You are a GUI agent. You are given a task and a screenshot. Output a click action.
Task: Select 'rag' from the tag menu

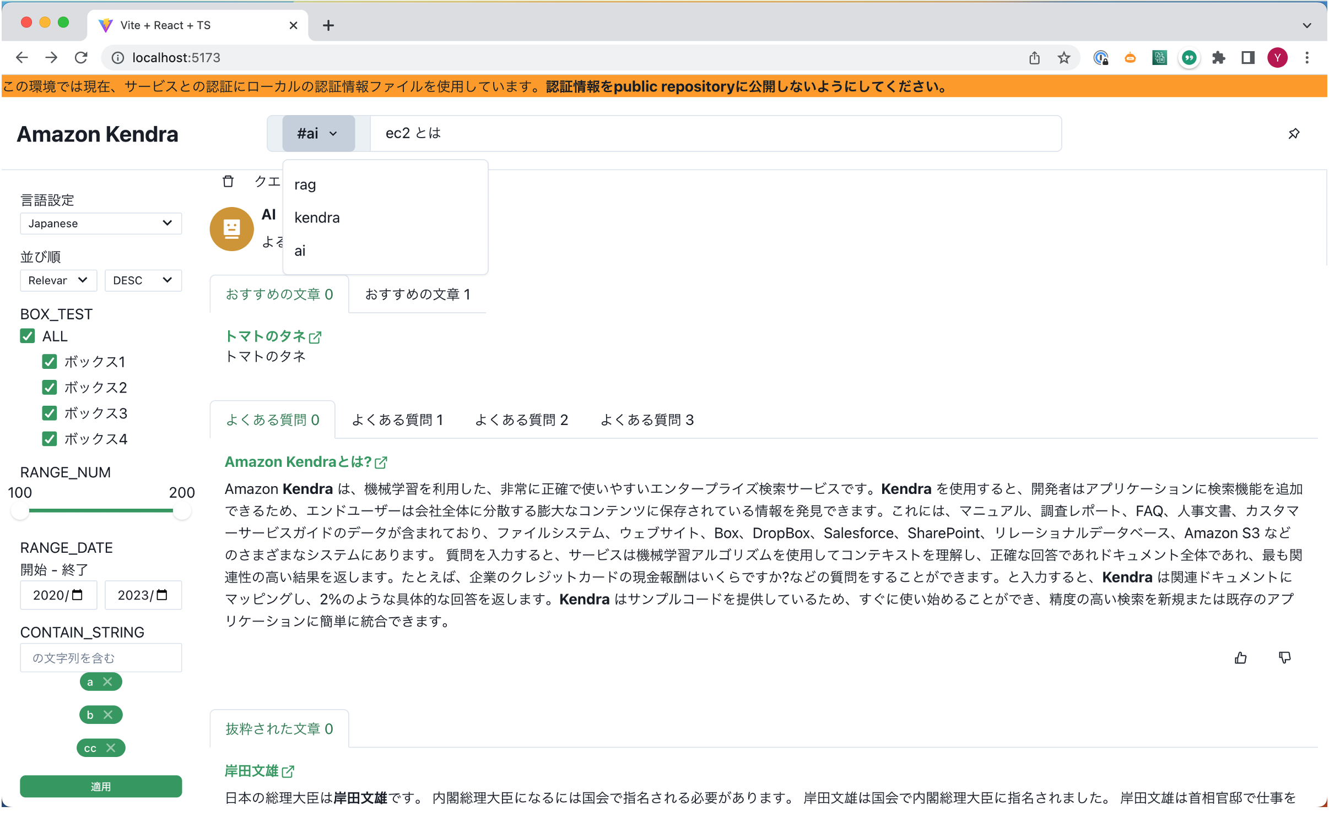click(x=385, y=185)
